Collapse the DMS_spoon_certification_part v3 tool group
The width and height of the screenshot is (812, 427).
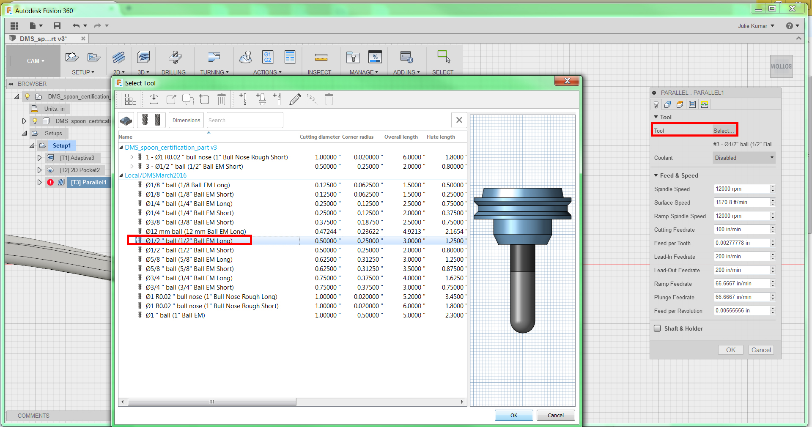coord(121,148)
